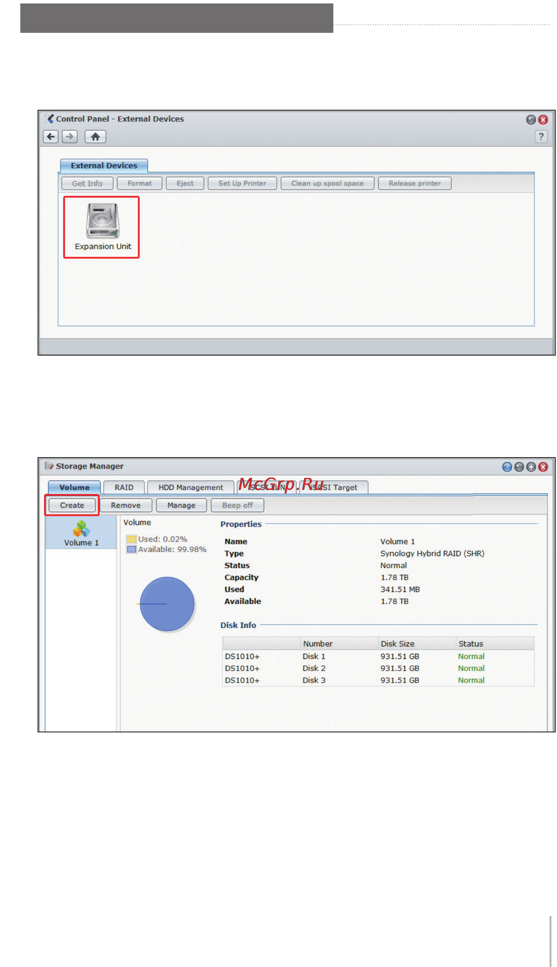Click the Status column header
557x967 pixels.
495,644
